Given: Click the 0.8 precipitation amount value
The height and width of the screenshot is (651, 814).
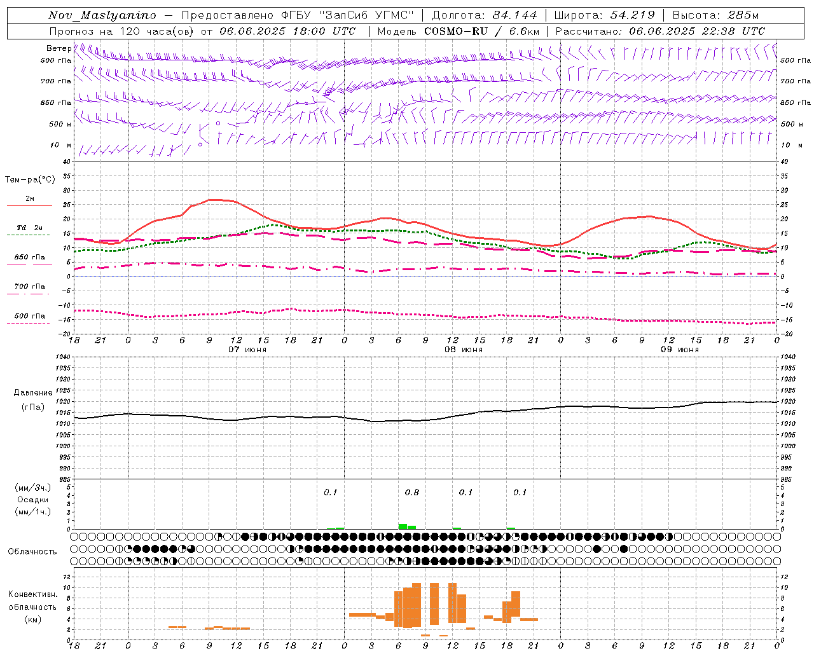Looking at the screenshot, I should click(x=412, y=492).
